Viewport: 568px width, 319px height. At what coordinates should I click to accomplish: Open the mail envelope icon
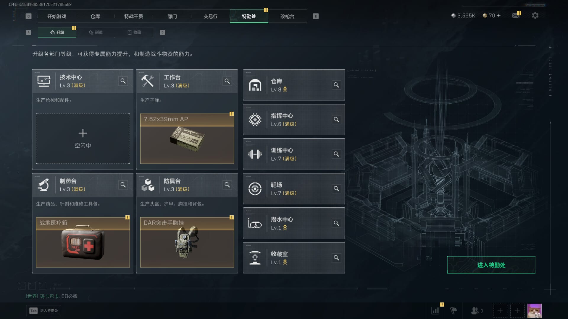coord(516,15)
